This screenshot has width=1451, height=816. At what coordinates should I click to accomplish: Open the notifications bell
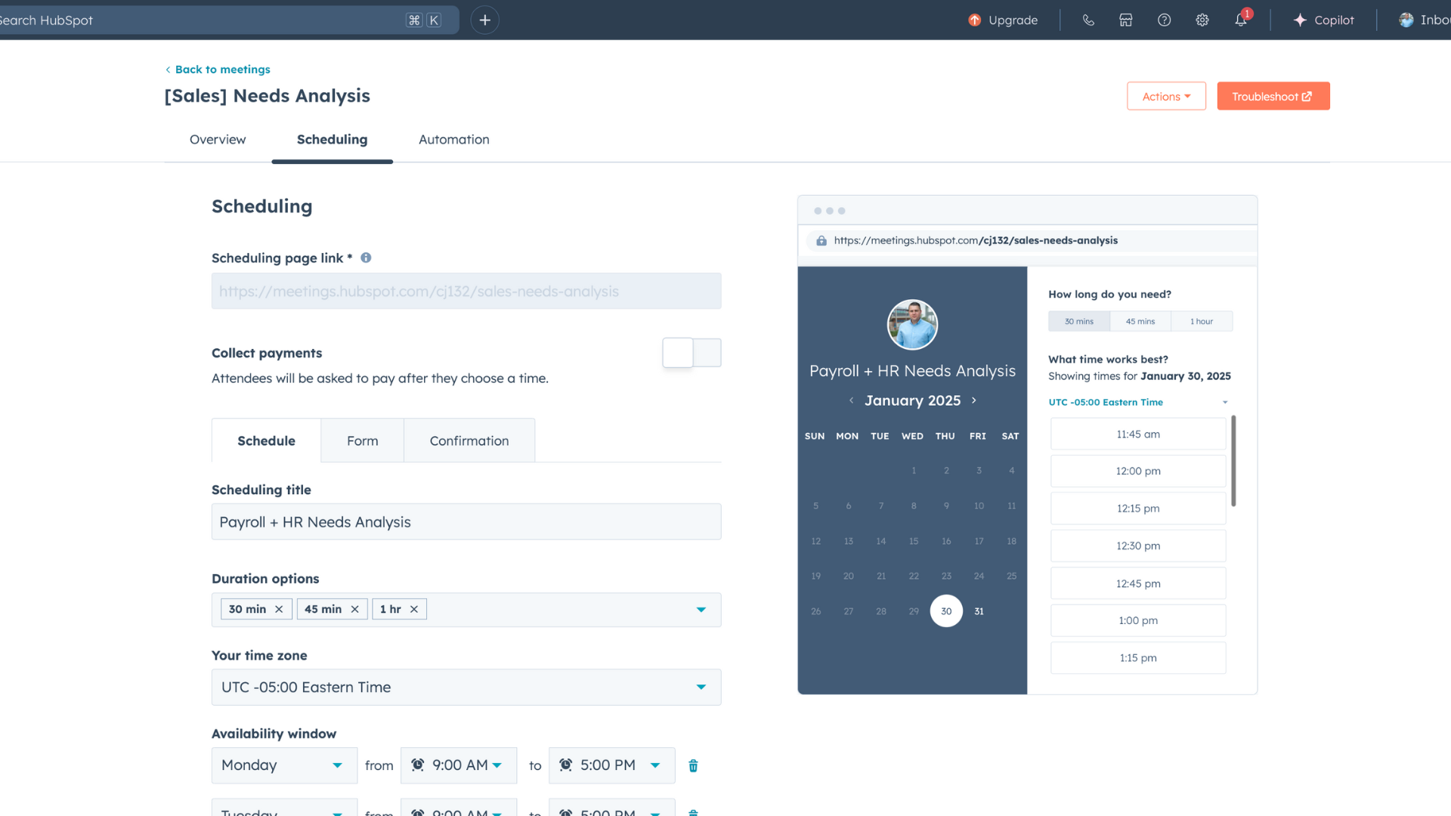pyautogui.click(x=1241, y=20)
